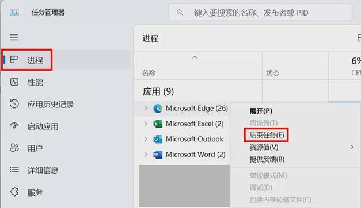Select 提供反馈(B) menu entry
Viewport: 361px width, 208px height.
click(267, 159)
